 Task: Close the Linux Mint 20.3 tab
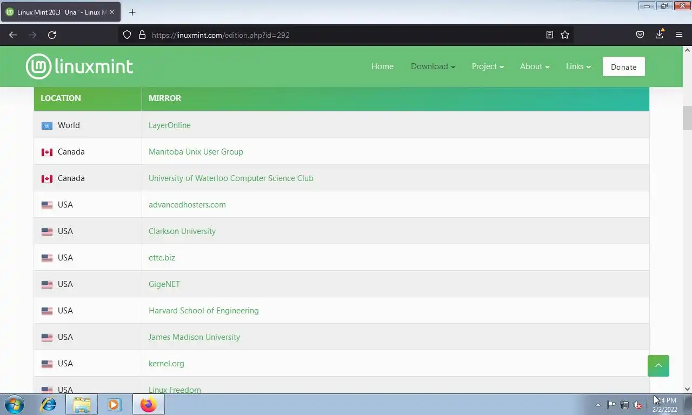point(112,12)
